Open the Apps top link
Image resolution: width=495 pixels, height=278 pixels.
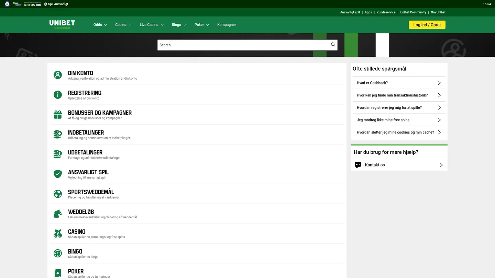click(x=368, y=12)
